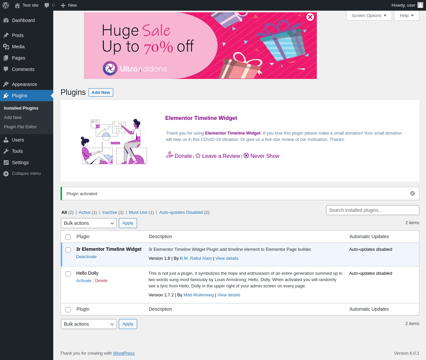This screenshot has height=360, width=426.
Task: Click the Donate hand icon
Action: pyautogui.click(x=170, y=155)
